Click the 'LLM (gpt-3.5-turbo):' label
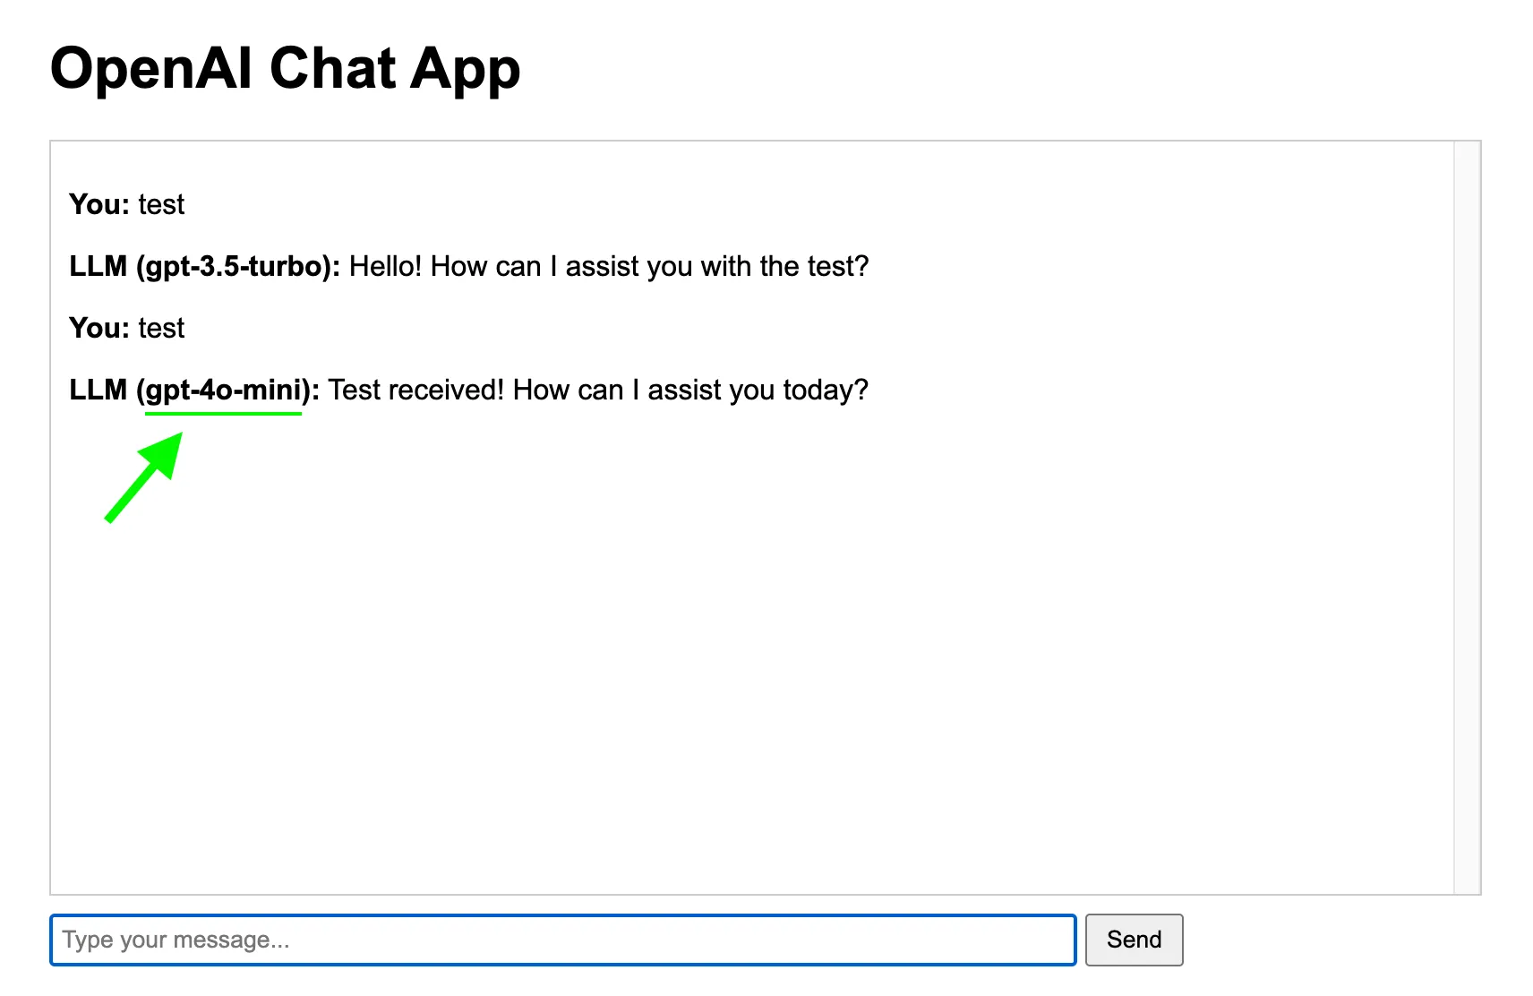1533x996 pixels. pyautogui.click(x=205, y=266)
